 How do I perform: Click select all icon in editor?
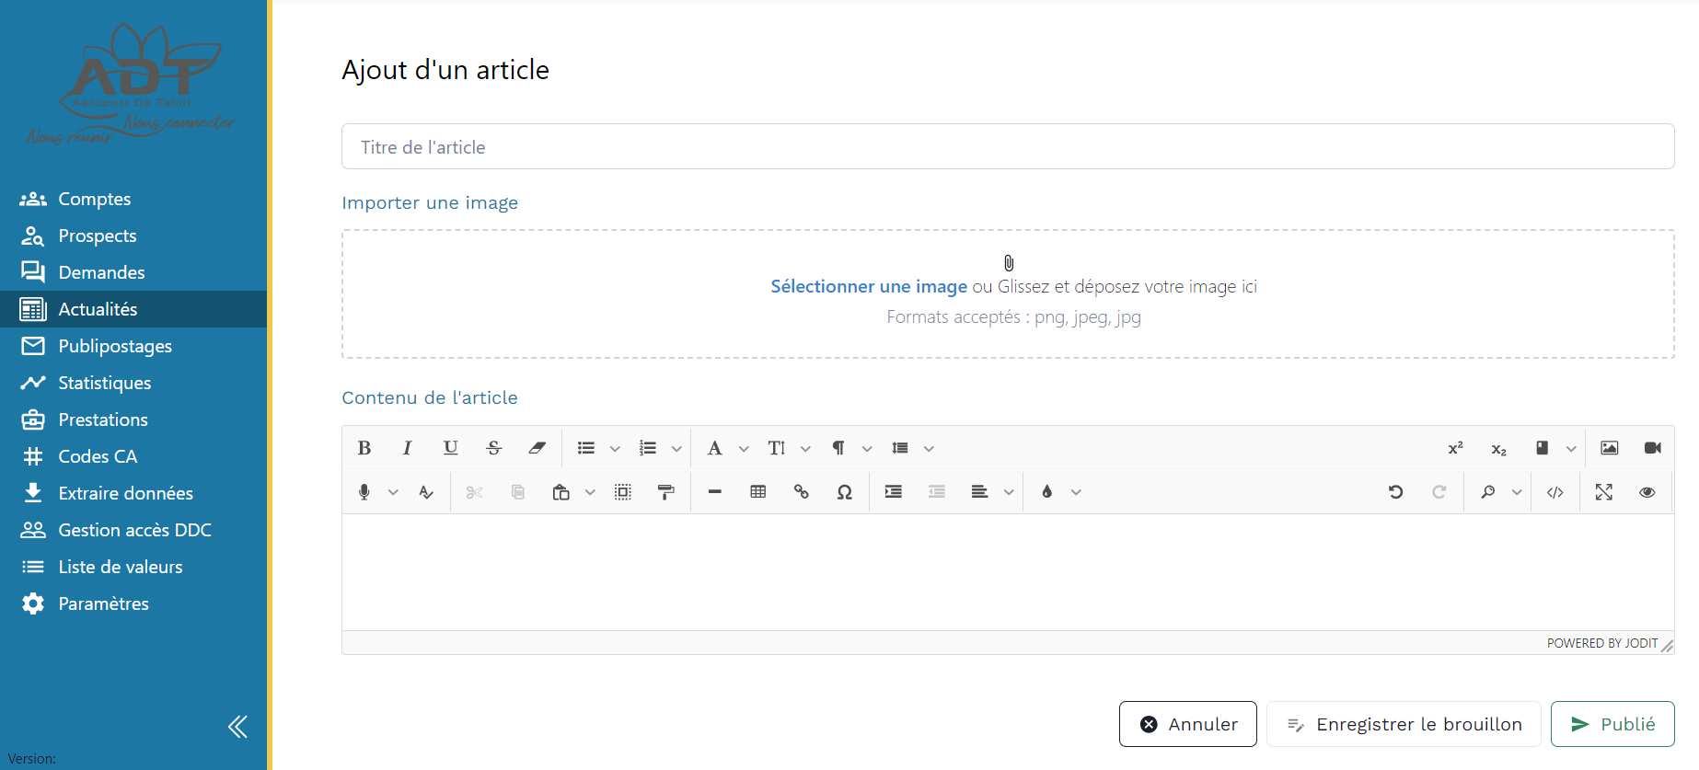[x=623, y=492]
